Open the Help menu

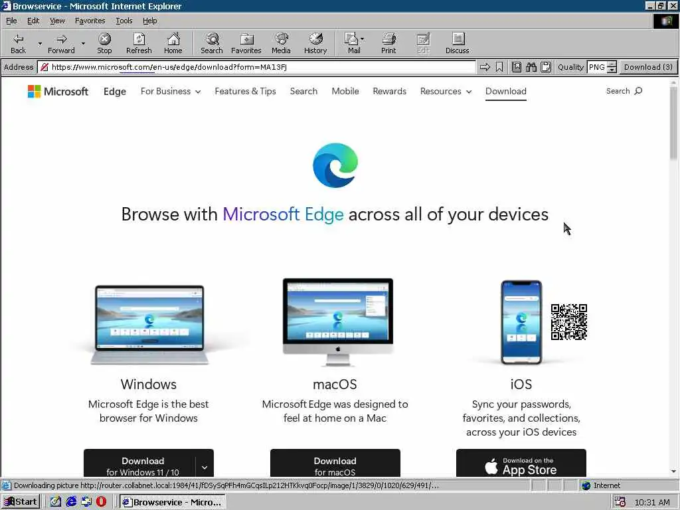(149, 21)
